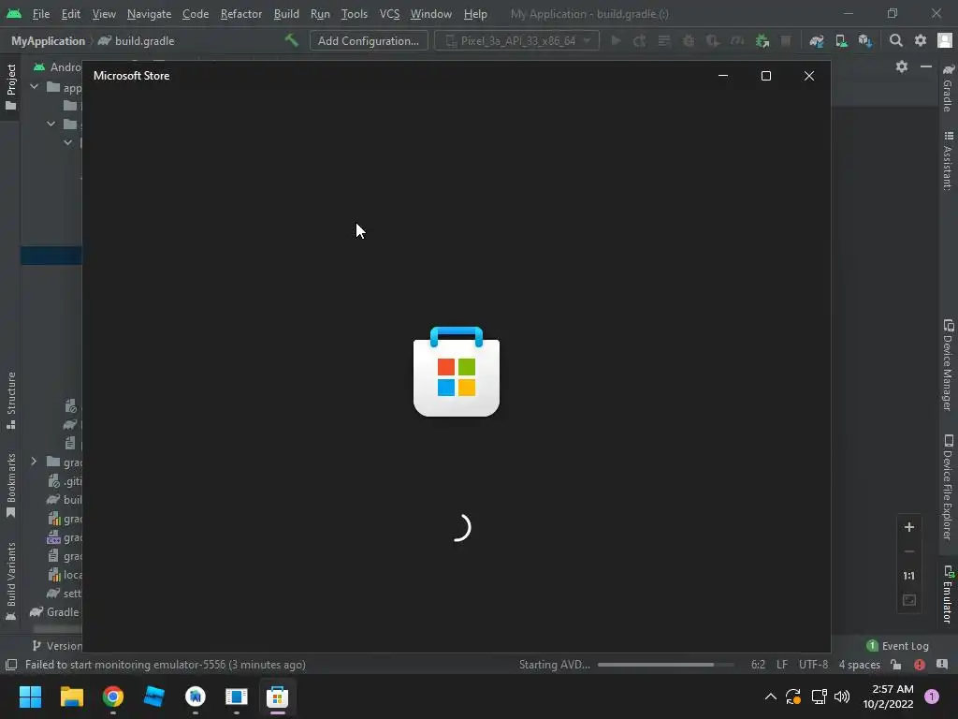The width and height of the screenshot is (958, 719).
Task: Click Gradle Scripts node in project tree
Action: 55,612
